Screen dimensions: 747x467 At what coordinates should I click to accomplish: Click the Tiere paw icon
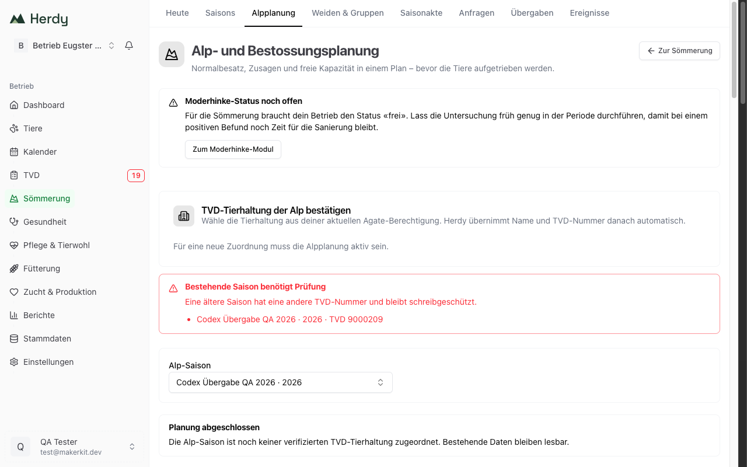(14, 128)
